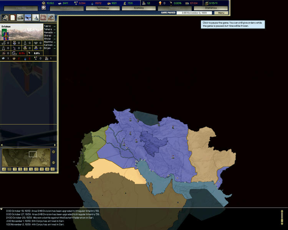The width and height of the screenshot is (288, 230).
Task: Click the dissent icon showing 0.00%
Action: click(171, 3)
